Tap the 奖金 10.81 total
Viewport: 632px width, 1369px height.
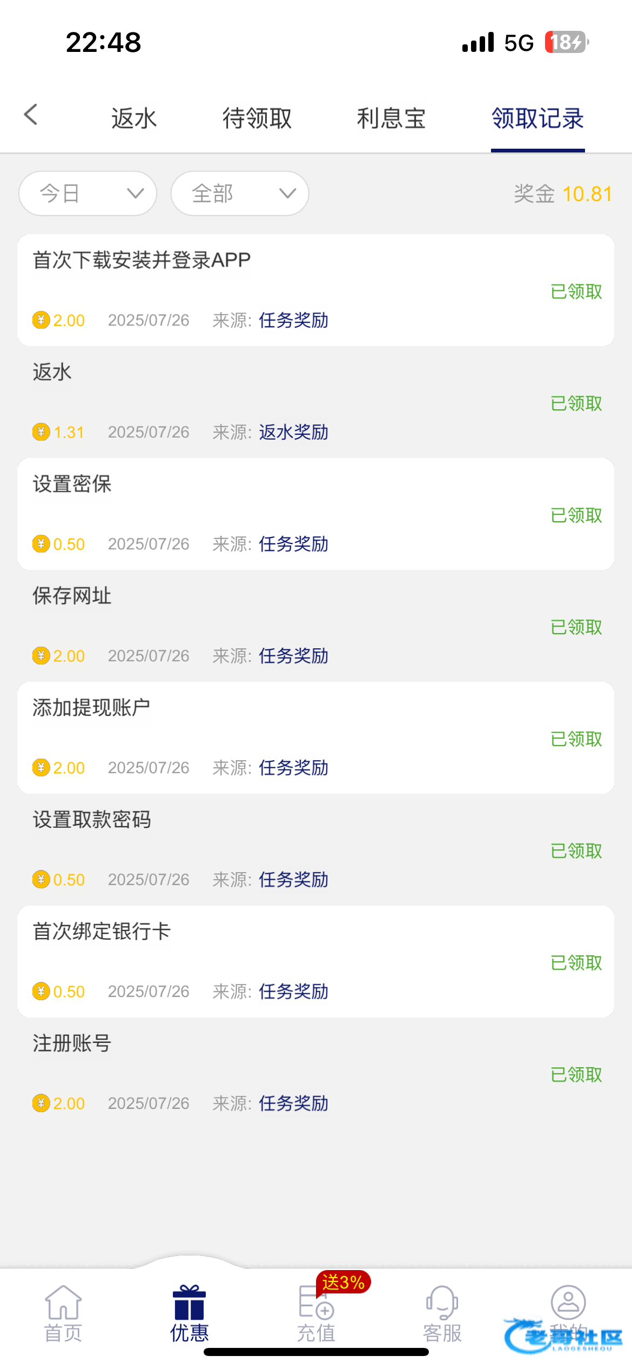pyautogui.click(x=562, y=194)
